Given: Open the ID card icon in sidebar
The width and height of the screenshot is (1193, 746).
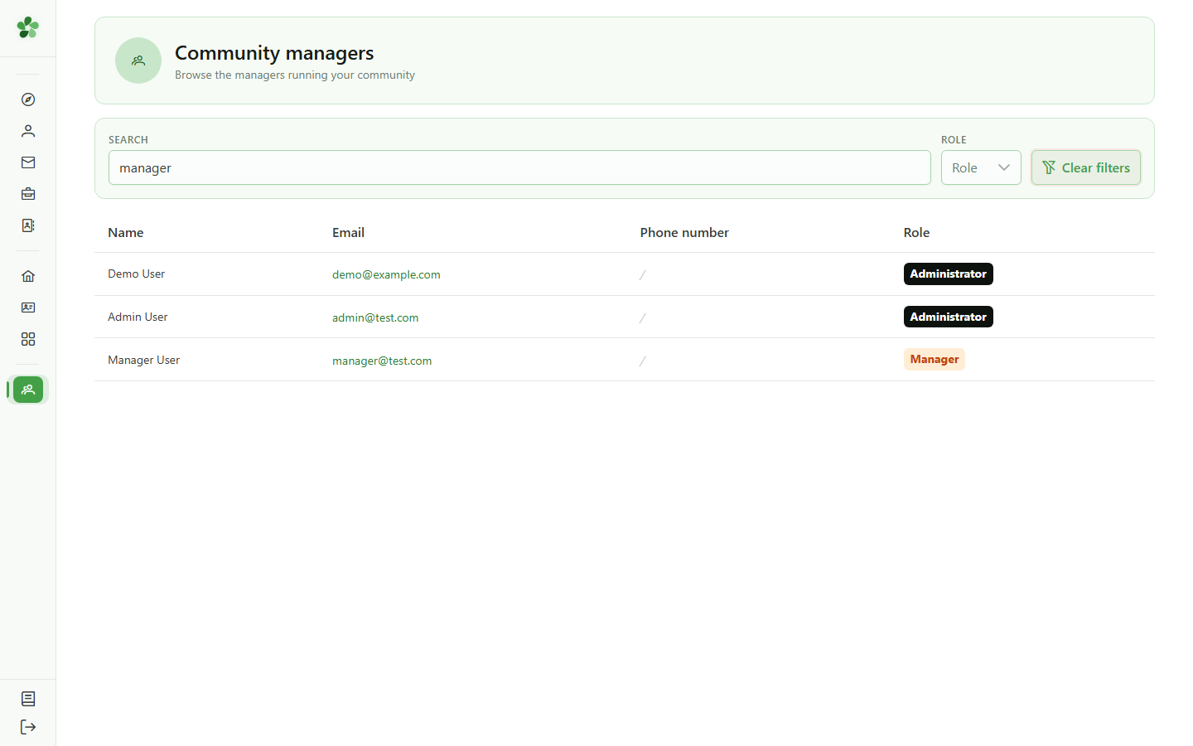Looking at the screenshot, I should click(28, 308).
